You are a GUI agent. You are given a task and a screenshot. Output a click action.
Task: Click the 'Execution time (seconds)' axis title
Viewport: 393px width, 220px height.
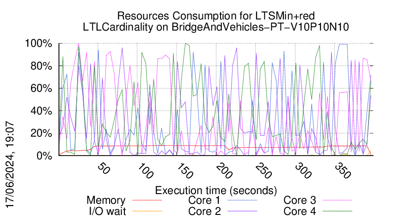216,191
